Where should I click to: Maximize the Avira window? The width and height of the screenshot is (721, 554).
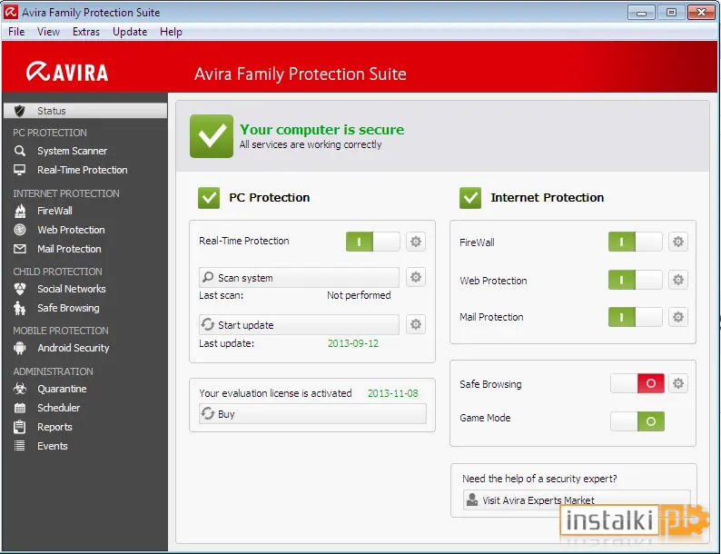click(671, 13)
